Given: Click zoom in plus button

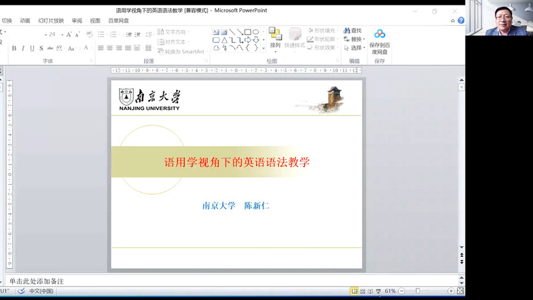Looking at the screenshot, I should coord(451,291).
